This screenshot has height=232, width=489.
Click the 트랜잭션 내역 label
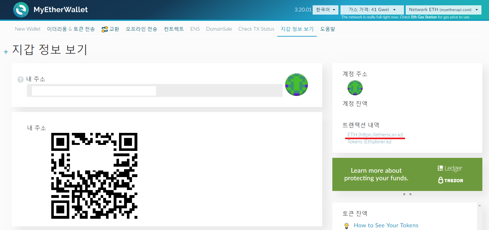click(361, 125)
